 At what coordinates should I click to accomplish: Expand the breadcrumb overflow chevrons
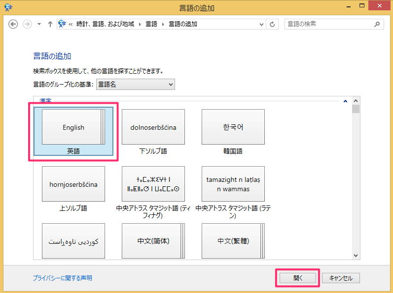(x=71, y=24)
